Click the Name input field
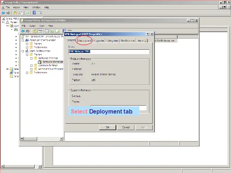The image size is (231, 173). pyautogui.click(x=109, y=52)
